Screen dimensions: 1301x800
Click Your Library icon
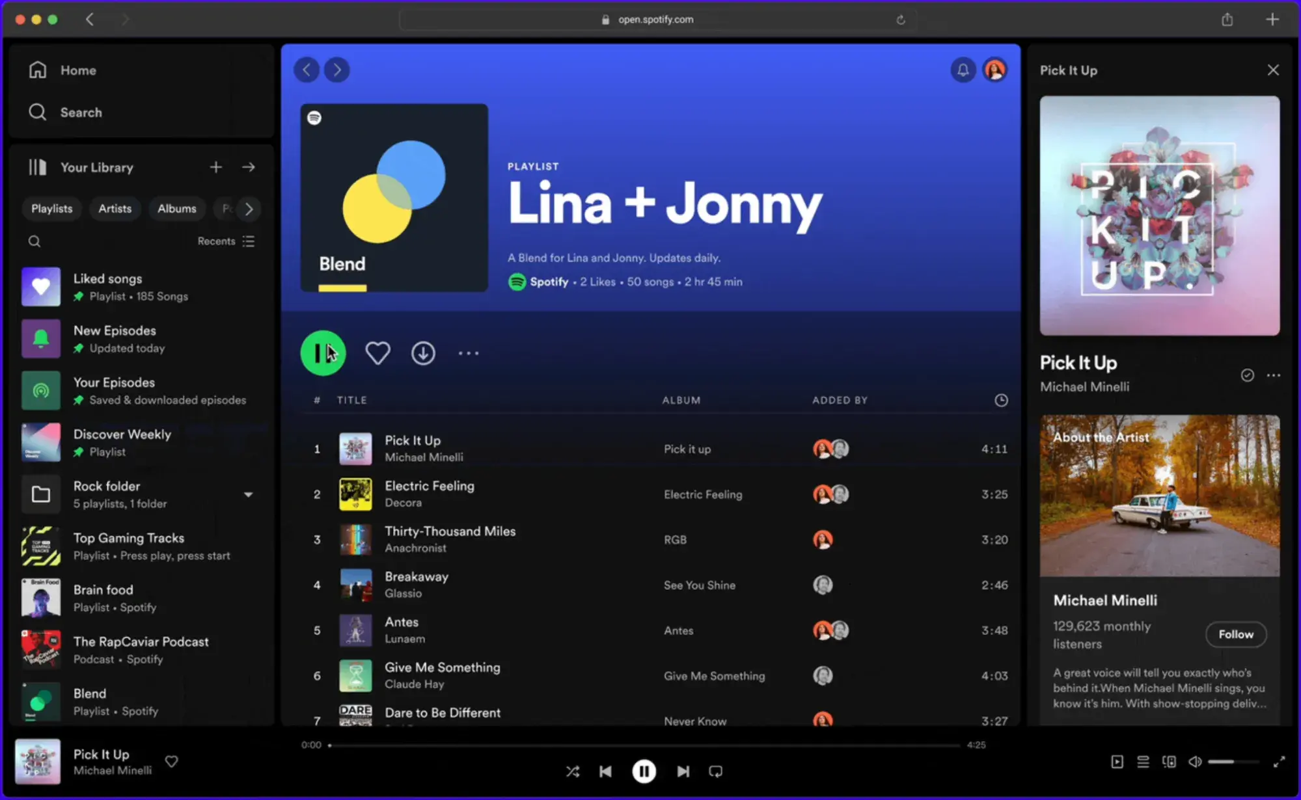(38, 167)
